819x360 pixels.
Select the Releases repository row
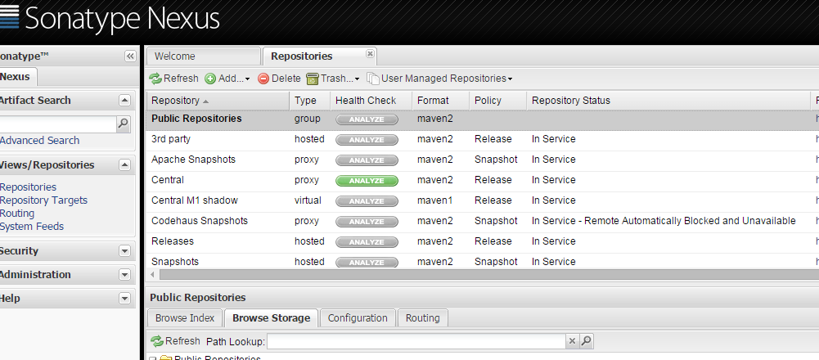pos(482,241)
